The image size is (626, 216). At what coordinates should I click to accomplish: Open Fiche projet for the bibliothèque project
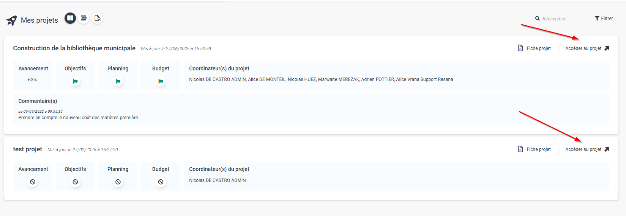534,48
